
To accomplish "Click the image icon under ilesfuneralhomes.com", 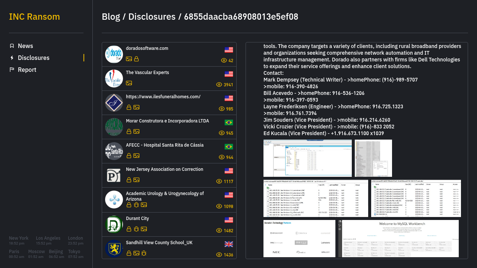I will (136, 107).
